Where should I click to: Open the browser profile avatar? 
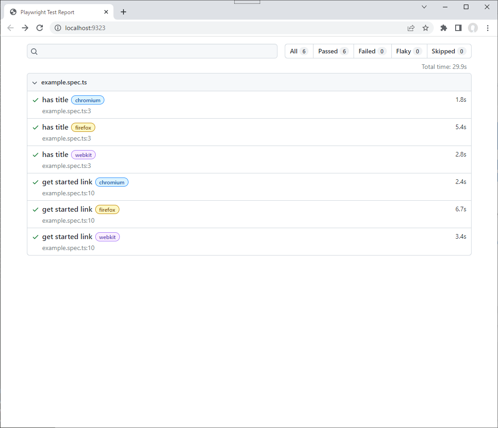tap(472, 28)
